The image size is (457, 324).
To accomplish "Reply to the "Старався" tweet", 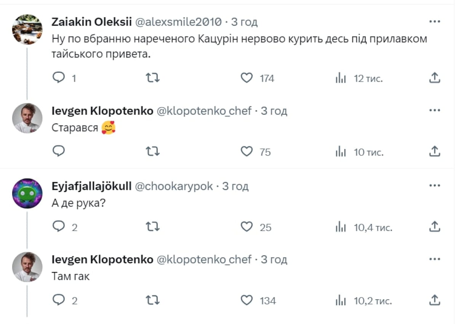I will click(58, 152).
